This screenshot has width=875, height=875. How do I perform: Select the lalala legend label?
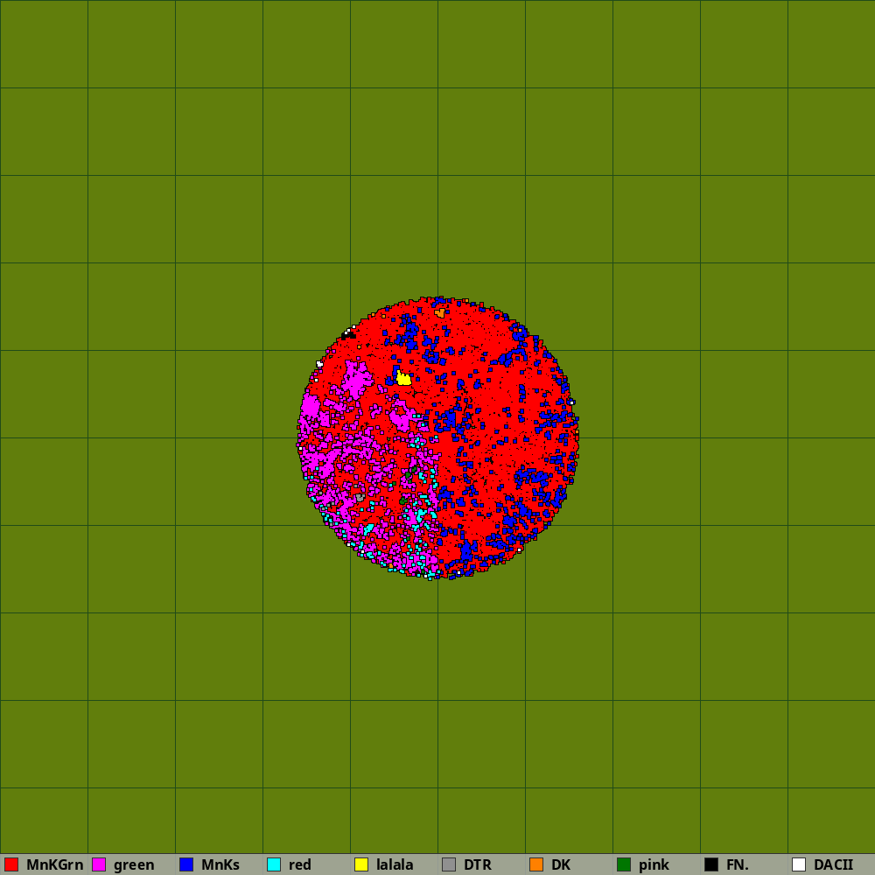tap(395, 864)
